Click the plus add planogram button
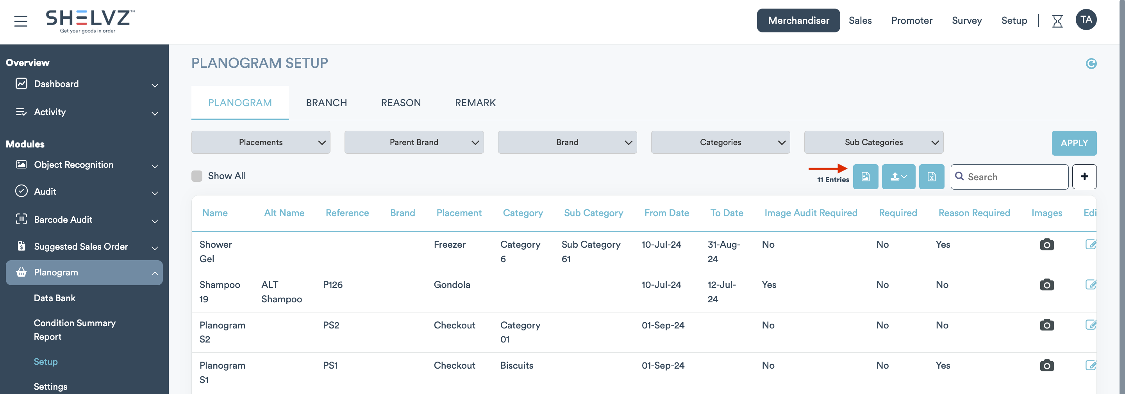 click(1084, 177)
